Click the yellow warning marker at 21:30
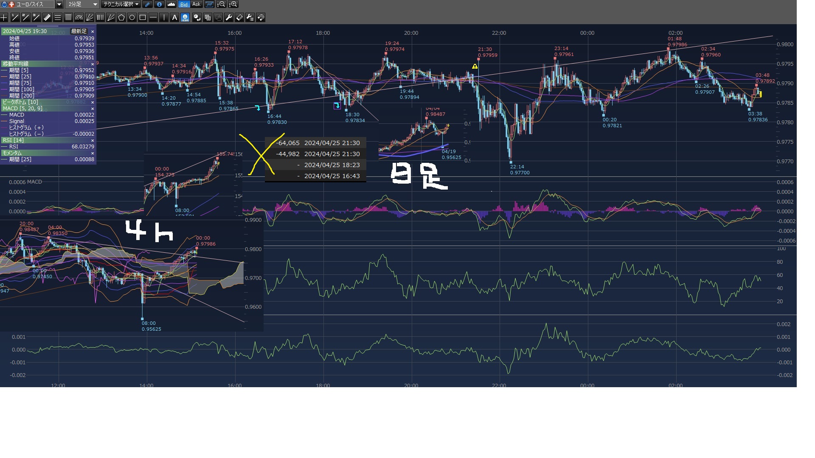The width and height of the screenshot is (815, 458). pos(475,67)
